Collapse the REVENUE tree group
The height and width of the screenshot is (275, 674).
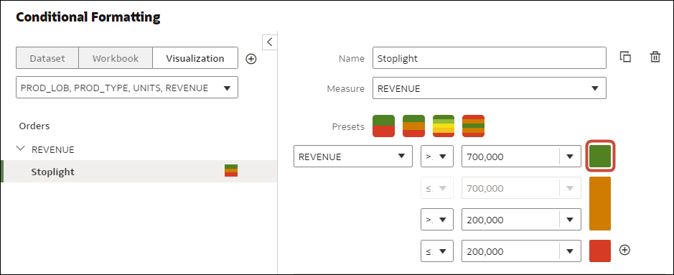click(x=20, y=149)
